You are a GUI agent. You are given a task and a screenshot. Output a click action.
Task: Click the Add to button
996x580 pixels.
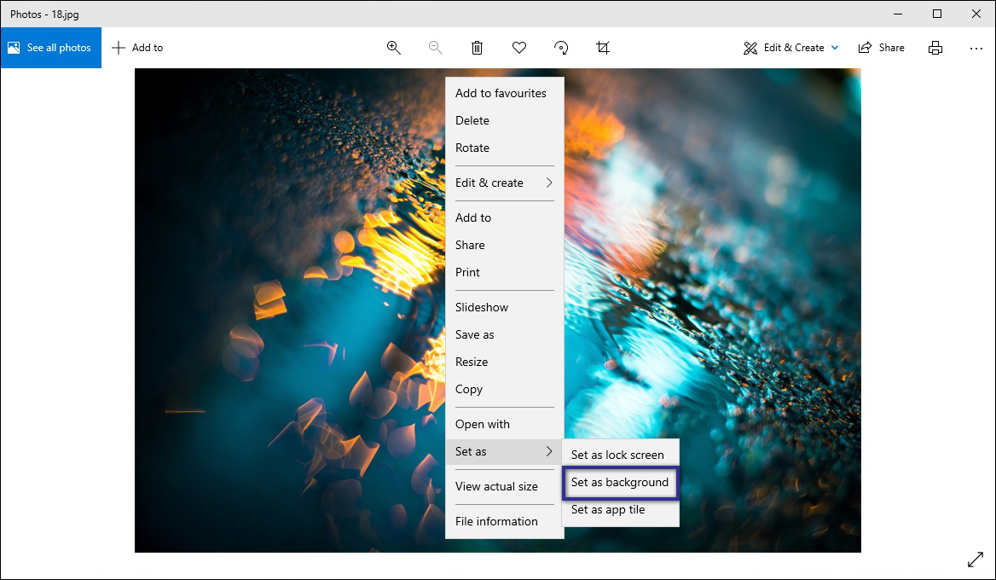click(136, 48)
